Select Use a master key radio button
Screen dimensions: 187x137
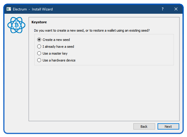[x=39, y=53]
